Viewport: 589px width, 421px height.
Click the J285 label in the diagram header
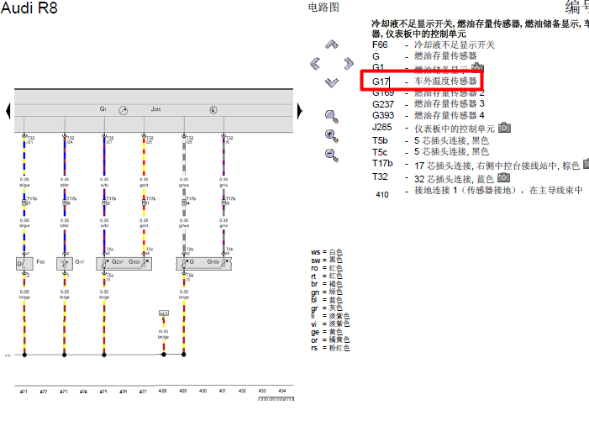click(155, 109)
